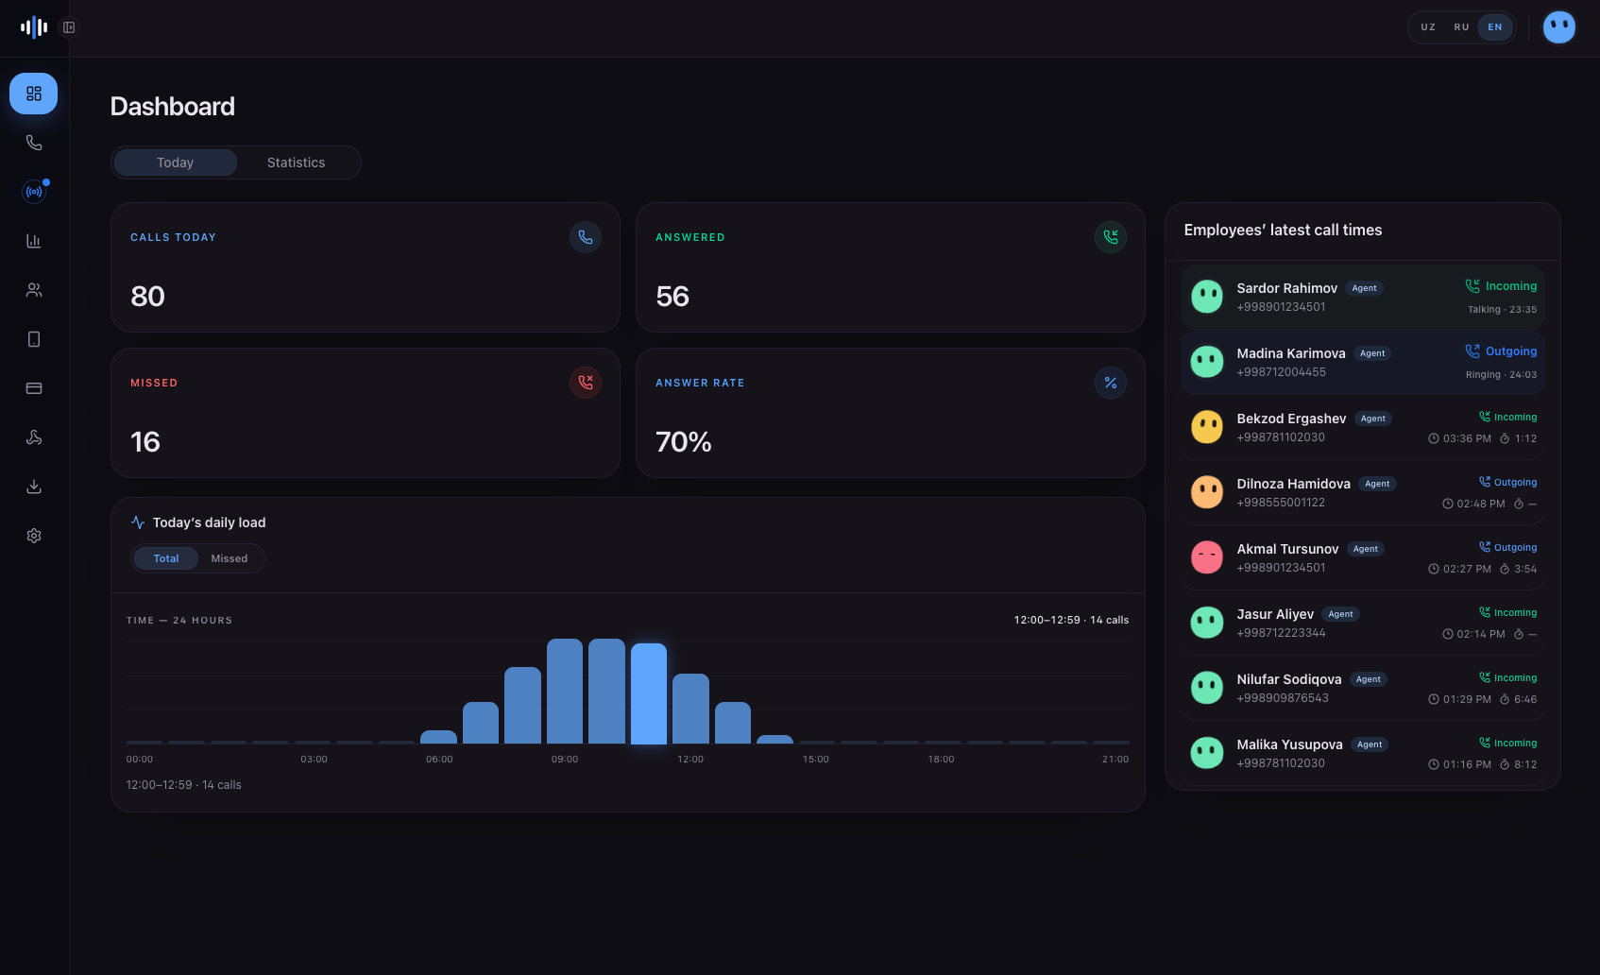Screen dimensions: 1600x975
Task: Switch language to UZ
Action: pyautogui.click(x=1428, y=27)
